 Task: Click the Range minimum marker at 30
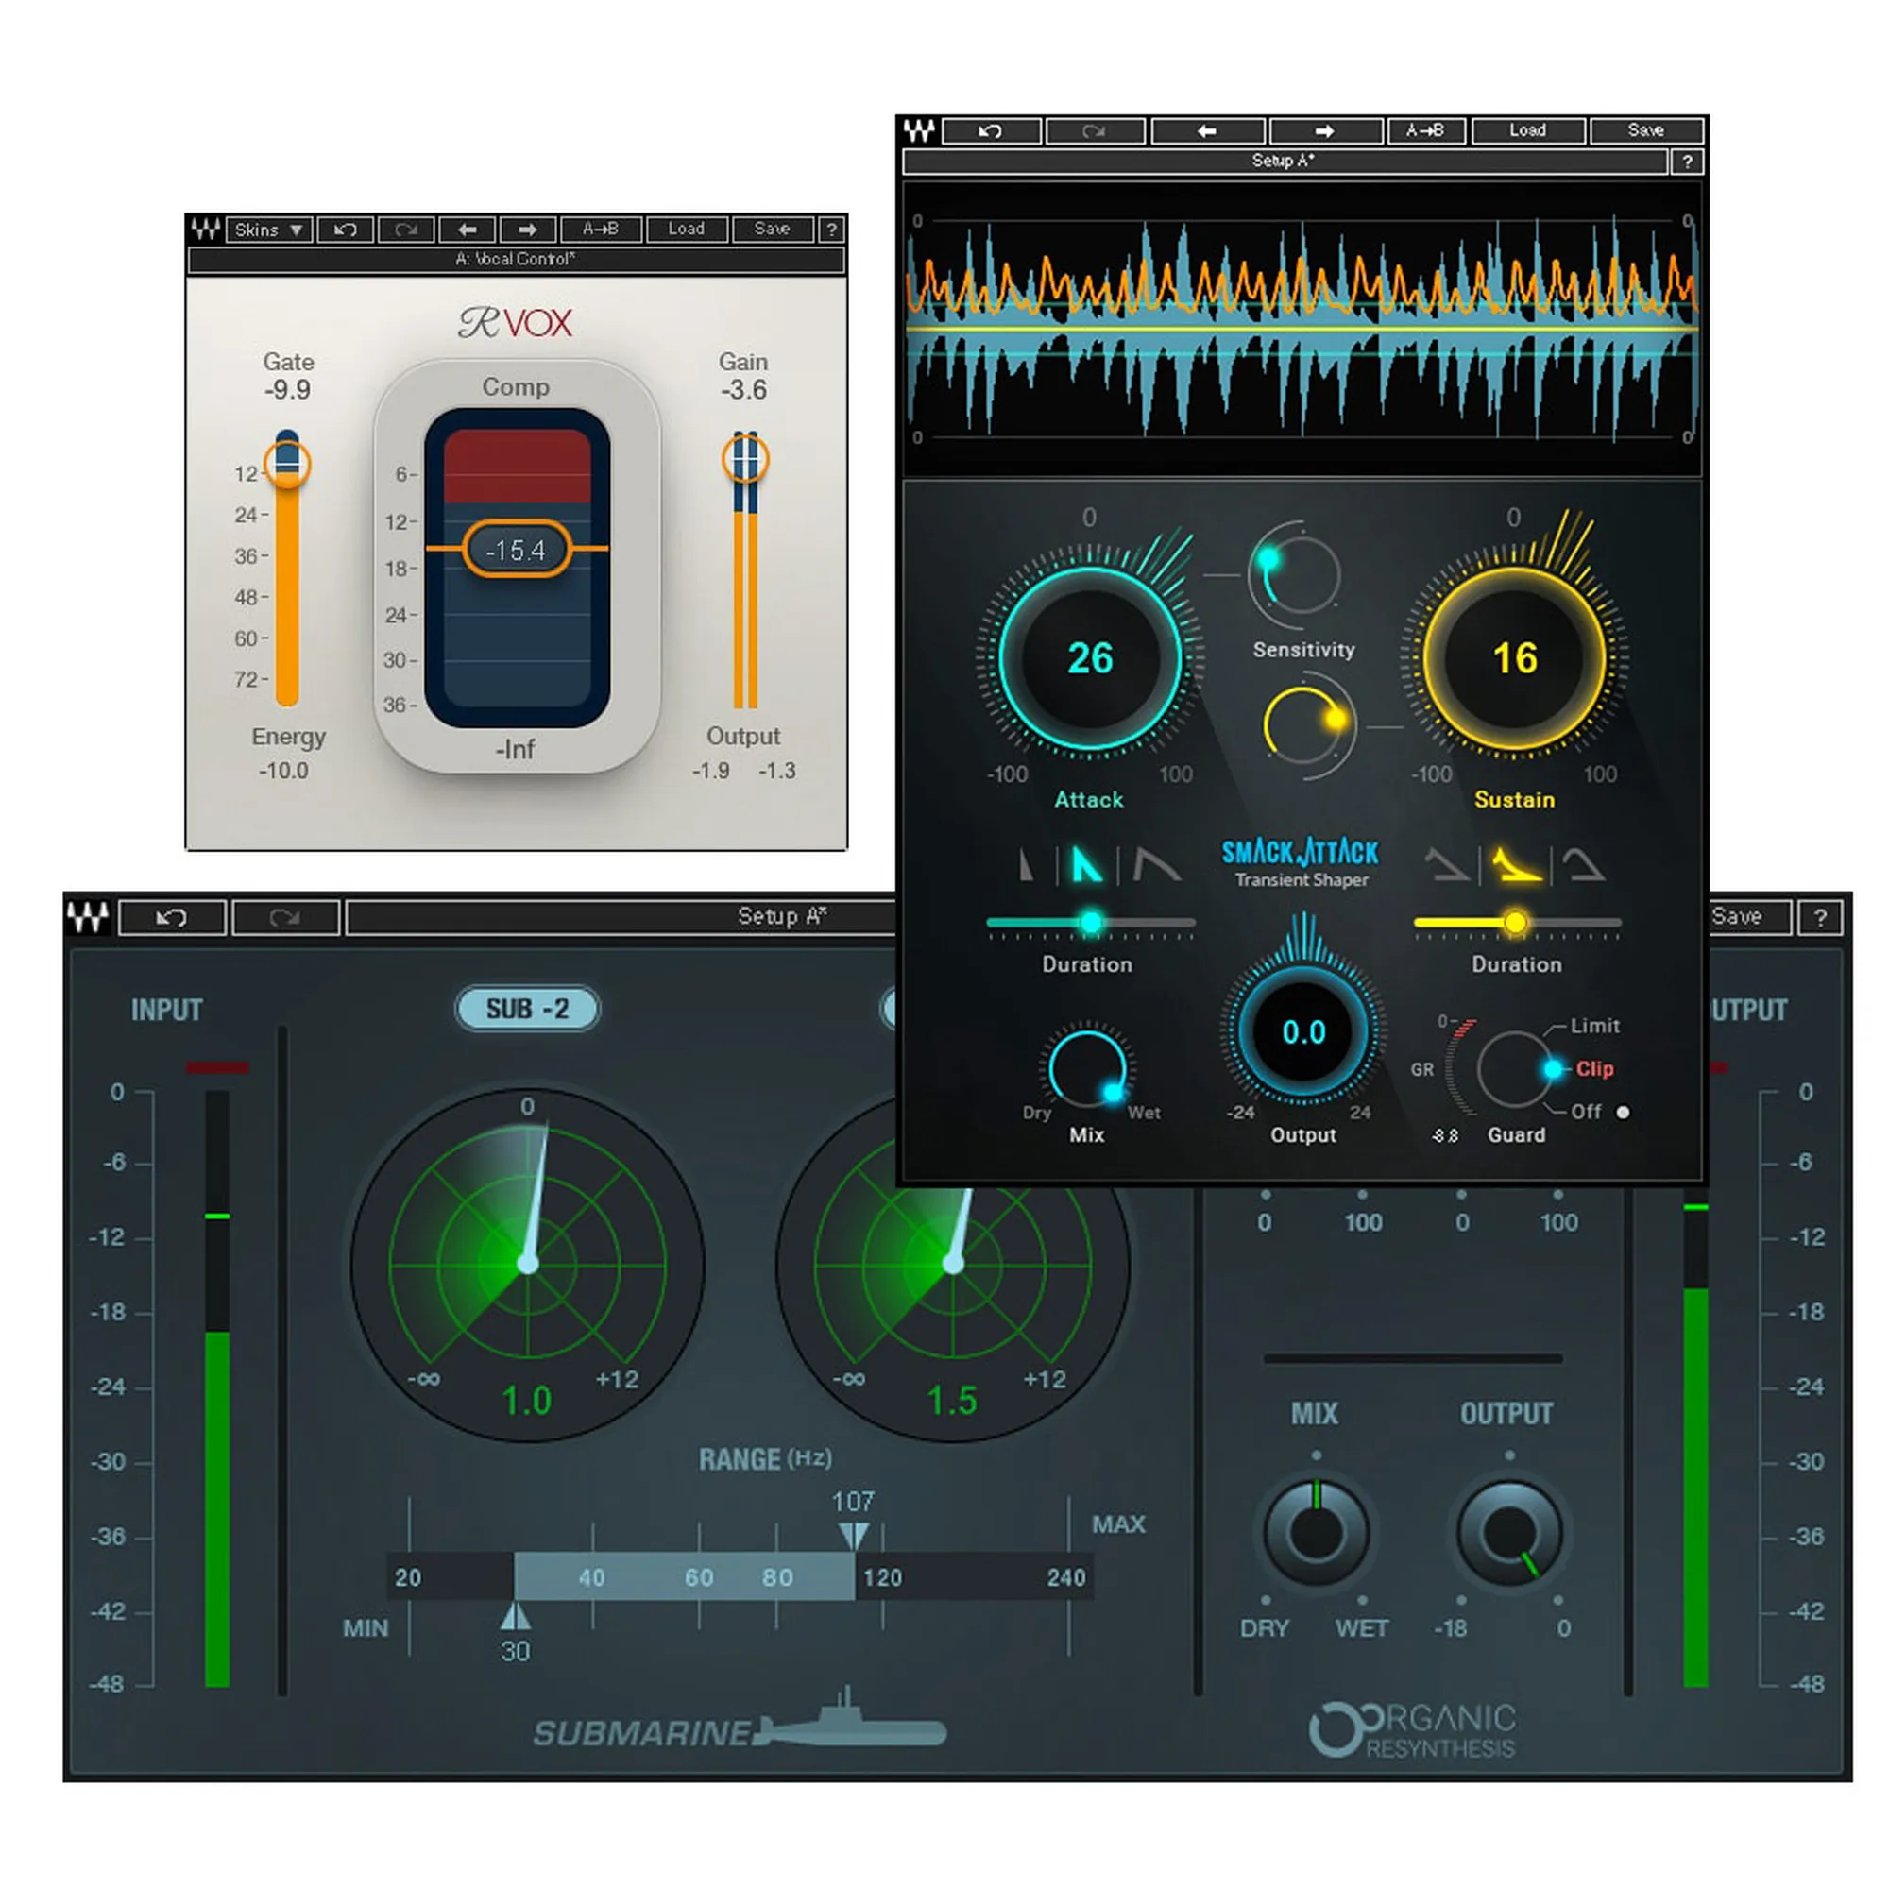pyautogui.click(x=516, y=1615)
